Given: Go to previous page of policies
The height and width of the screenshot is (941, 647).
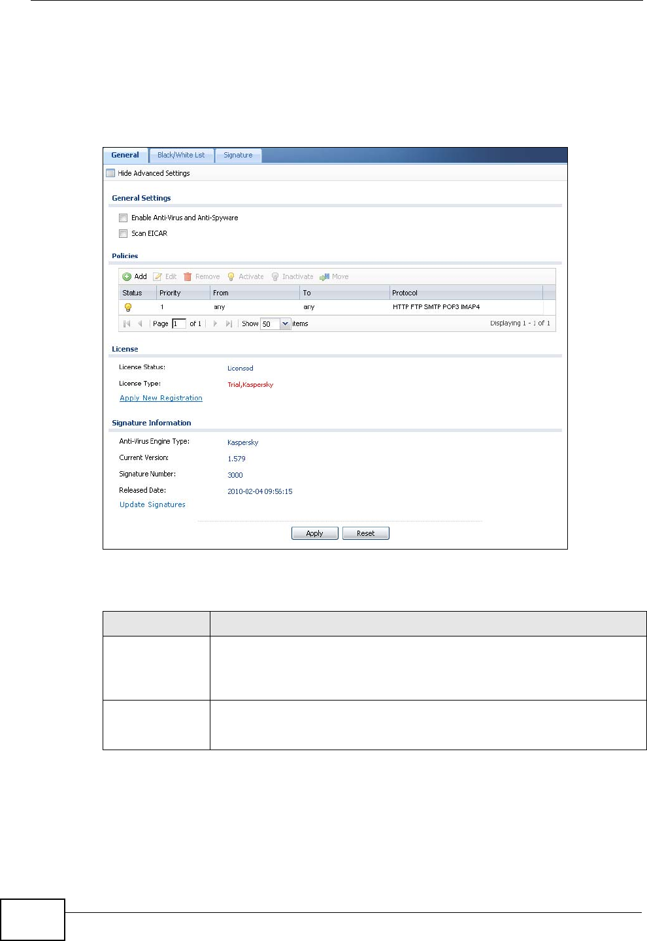Looking at the screenshot, I should tap(140, 323).
